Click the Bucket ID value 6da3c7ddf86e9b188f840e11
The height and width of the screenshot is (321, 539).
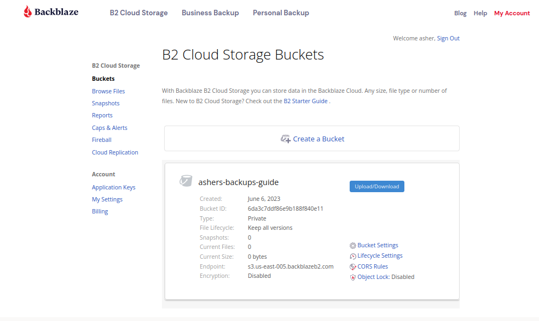click(285, 209)
